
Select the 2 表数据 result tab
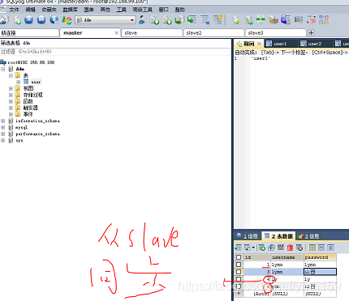pyautogui.click(x=279, y=236)
